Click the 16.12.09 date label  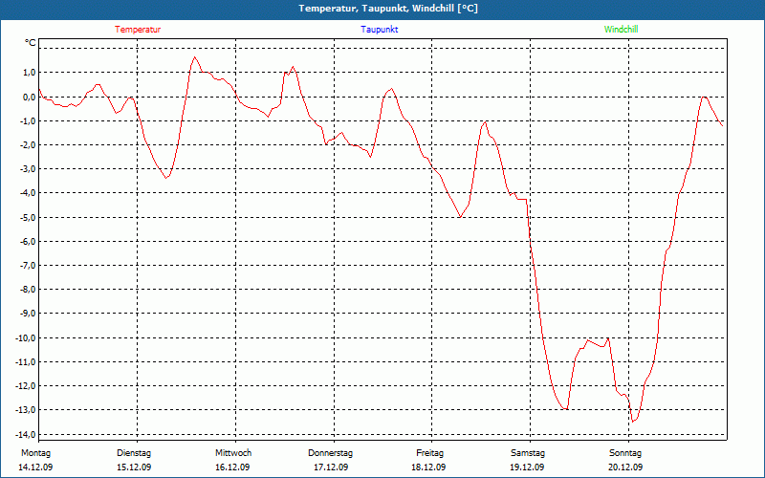pyautogui.click(x=232, y=467)
